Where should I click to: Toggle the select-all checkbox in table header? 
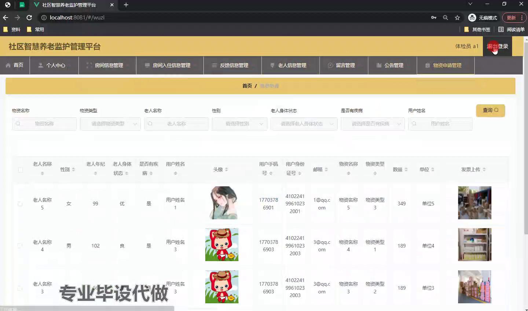click(21, 170)
